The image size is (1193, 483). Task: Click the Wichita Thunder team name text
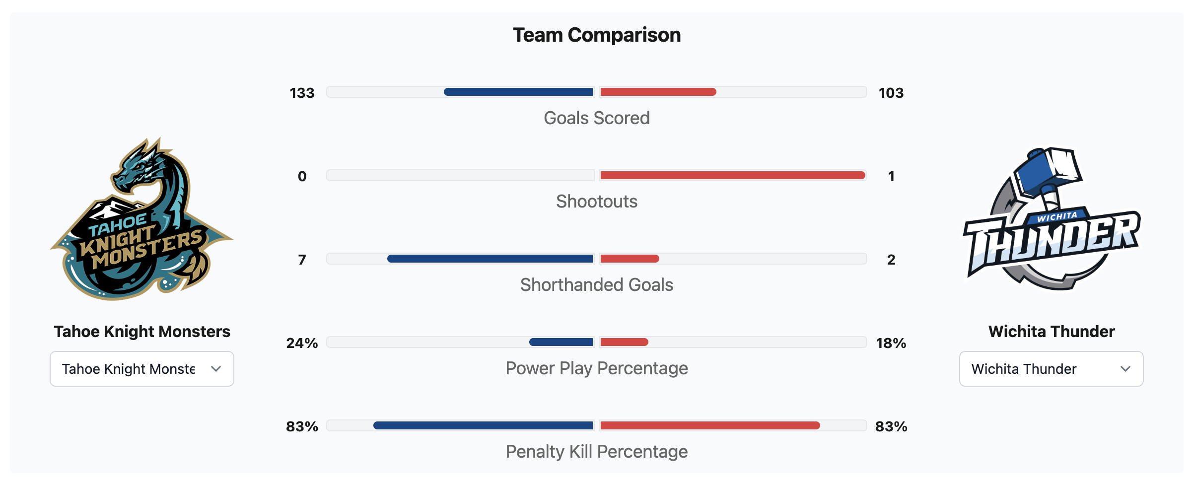pyautogui.click(x=1051, y=332)
